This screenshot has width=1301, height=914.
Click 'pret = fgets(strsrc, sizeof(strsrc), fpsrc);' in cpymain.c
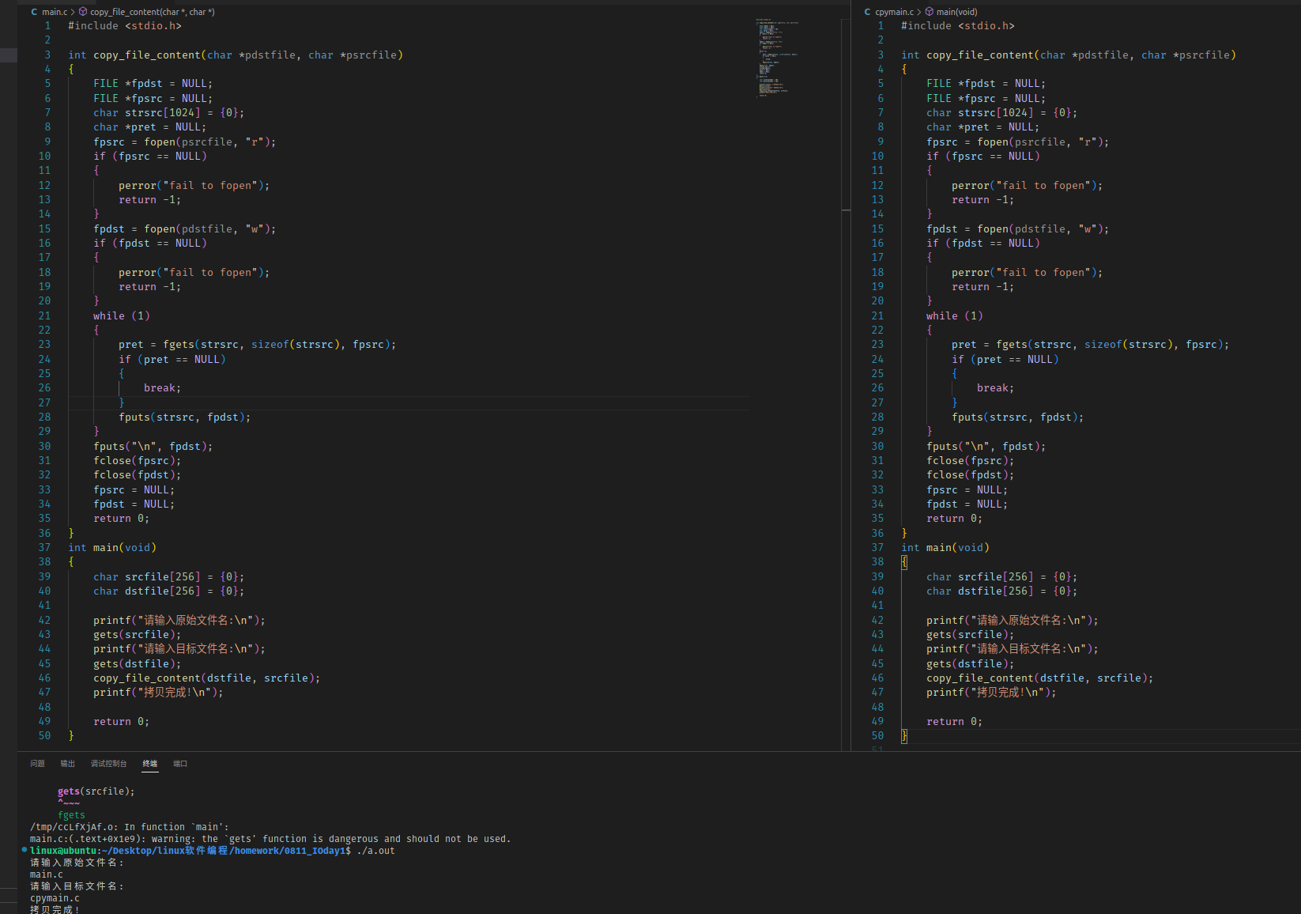(x=1091, y=344)
